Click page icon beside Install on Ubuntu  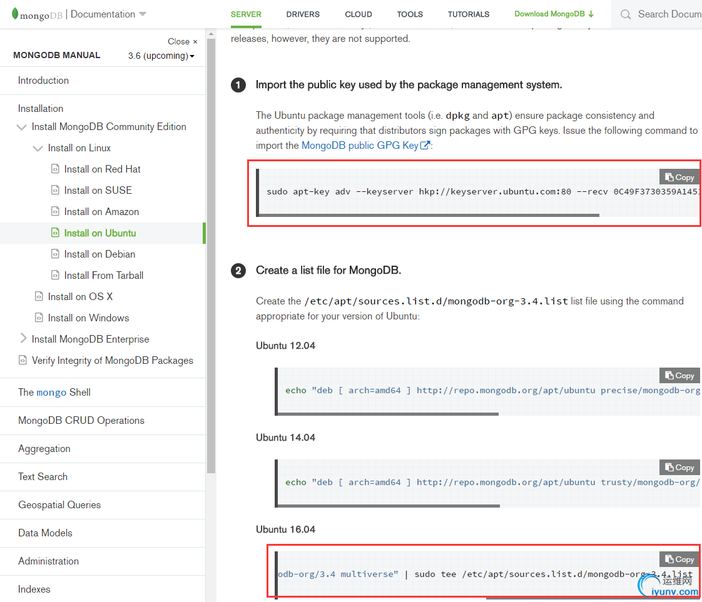[x=55, y=233]
